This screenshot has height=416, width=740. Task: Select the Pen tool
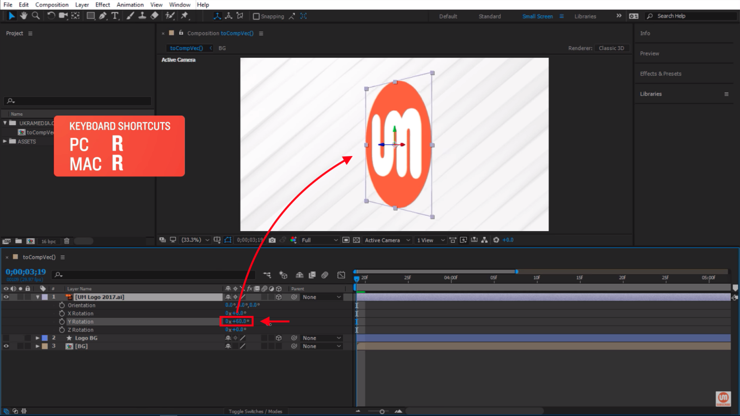pyautogui.click(x=103, y=16)
